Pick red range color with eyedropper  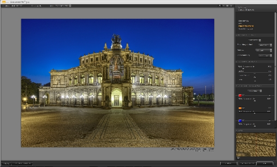coord(243,95)
